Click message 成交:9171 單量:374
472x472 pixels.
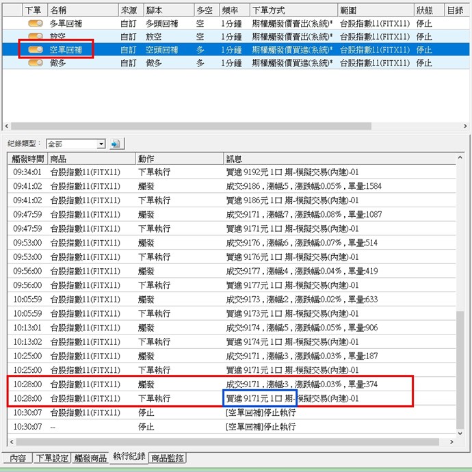302,384
